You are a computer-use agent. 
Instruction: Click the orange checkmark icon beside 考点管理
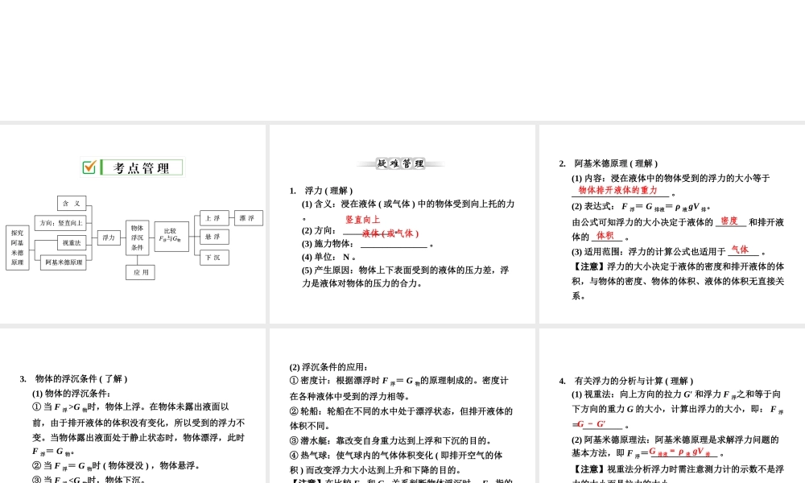click(x=89, y=167)
